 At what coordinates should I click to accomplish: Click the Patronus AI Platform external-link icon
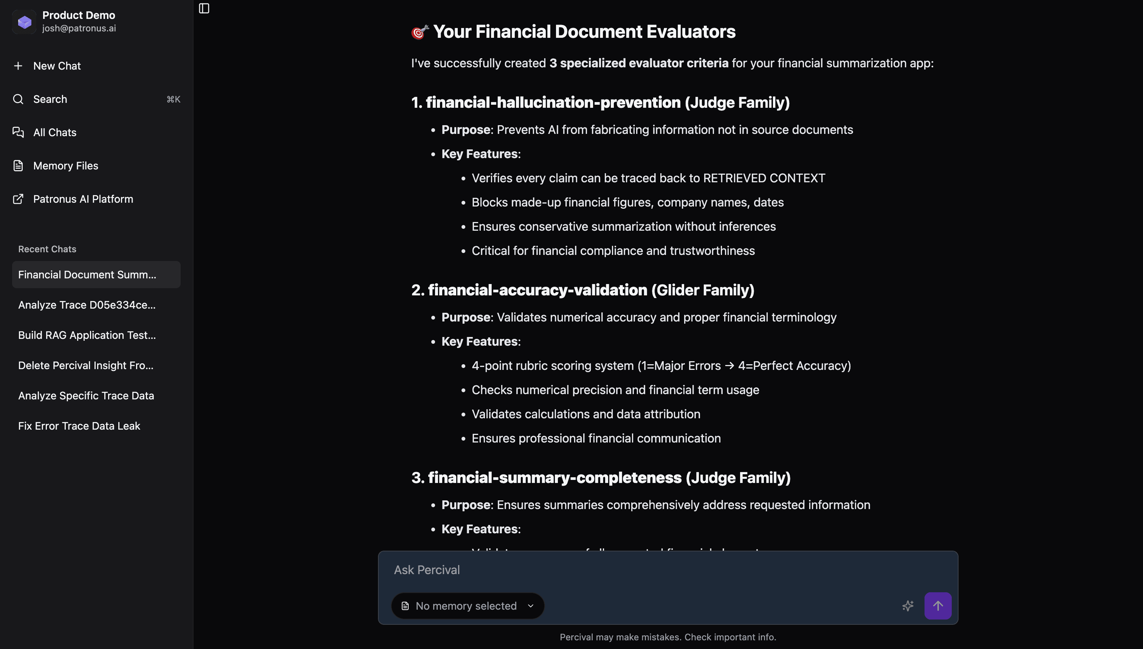(18, 199)
